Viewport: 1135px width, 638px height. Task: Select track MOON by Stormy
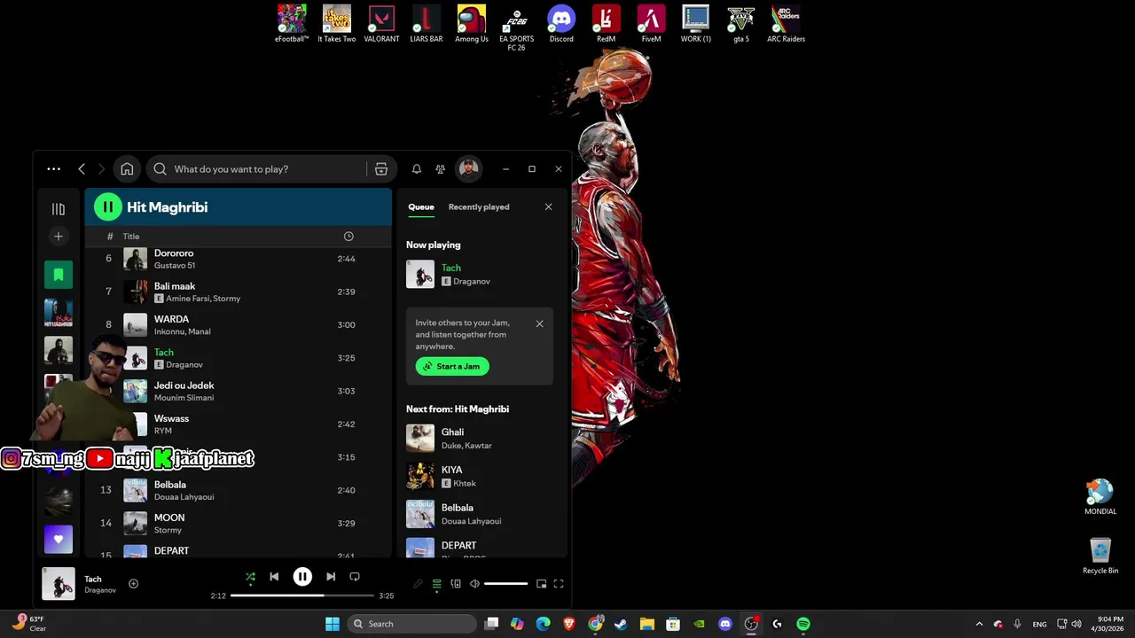click(x=238, y=523)
